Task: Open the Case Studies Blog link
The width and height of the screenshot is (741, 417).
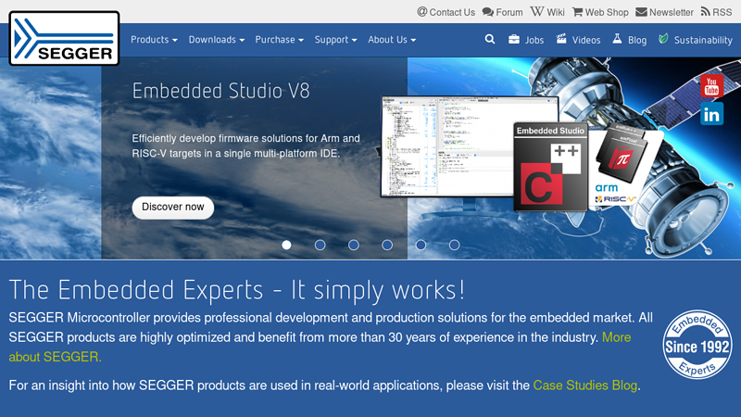Action: (585, 385)
